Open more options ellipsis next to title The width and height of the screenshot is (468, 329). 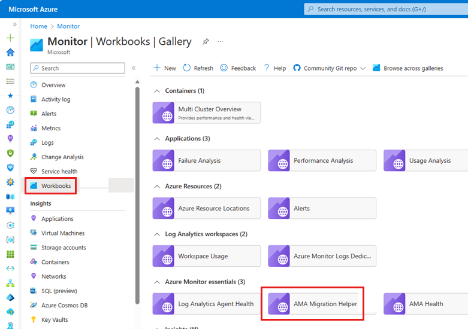[x=220, y=41]
